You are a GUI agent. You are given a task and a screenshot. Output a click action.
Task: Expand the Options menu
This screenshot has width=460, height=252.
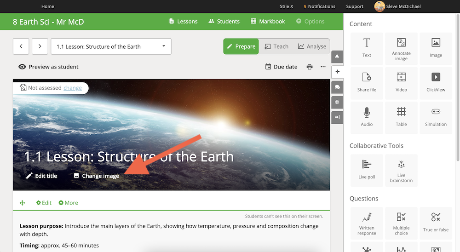click(310, 22)
